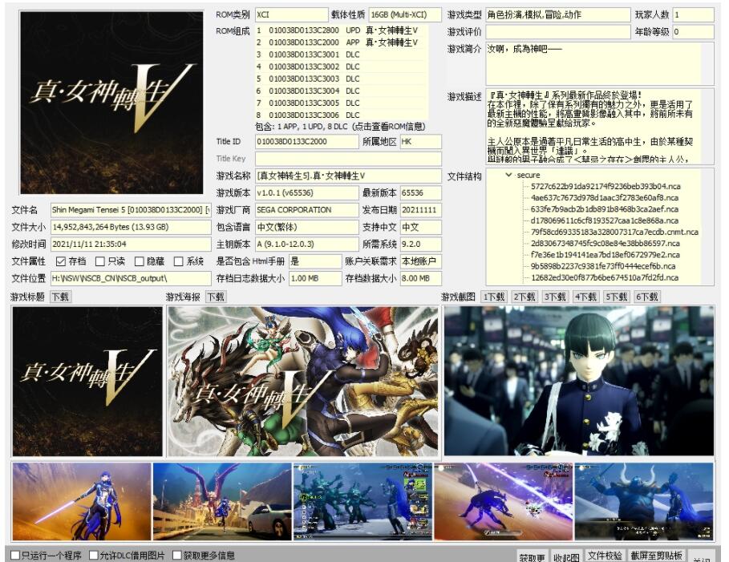Screen dimensions: 729x562
Task: Click the 载体性质 field showing 16GB (Multi-XCI)
Action: click(x=405, y=15)
